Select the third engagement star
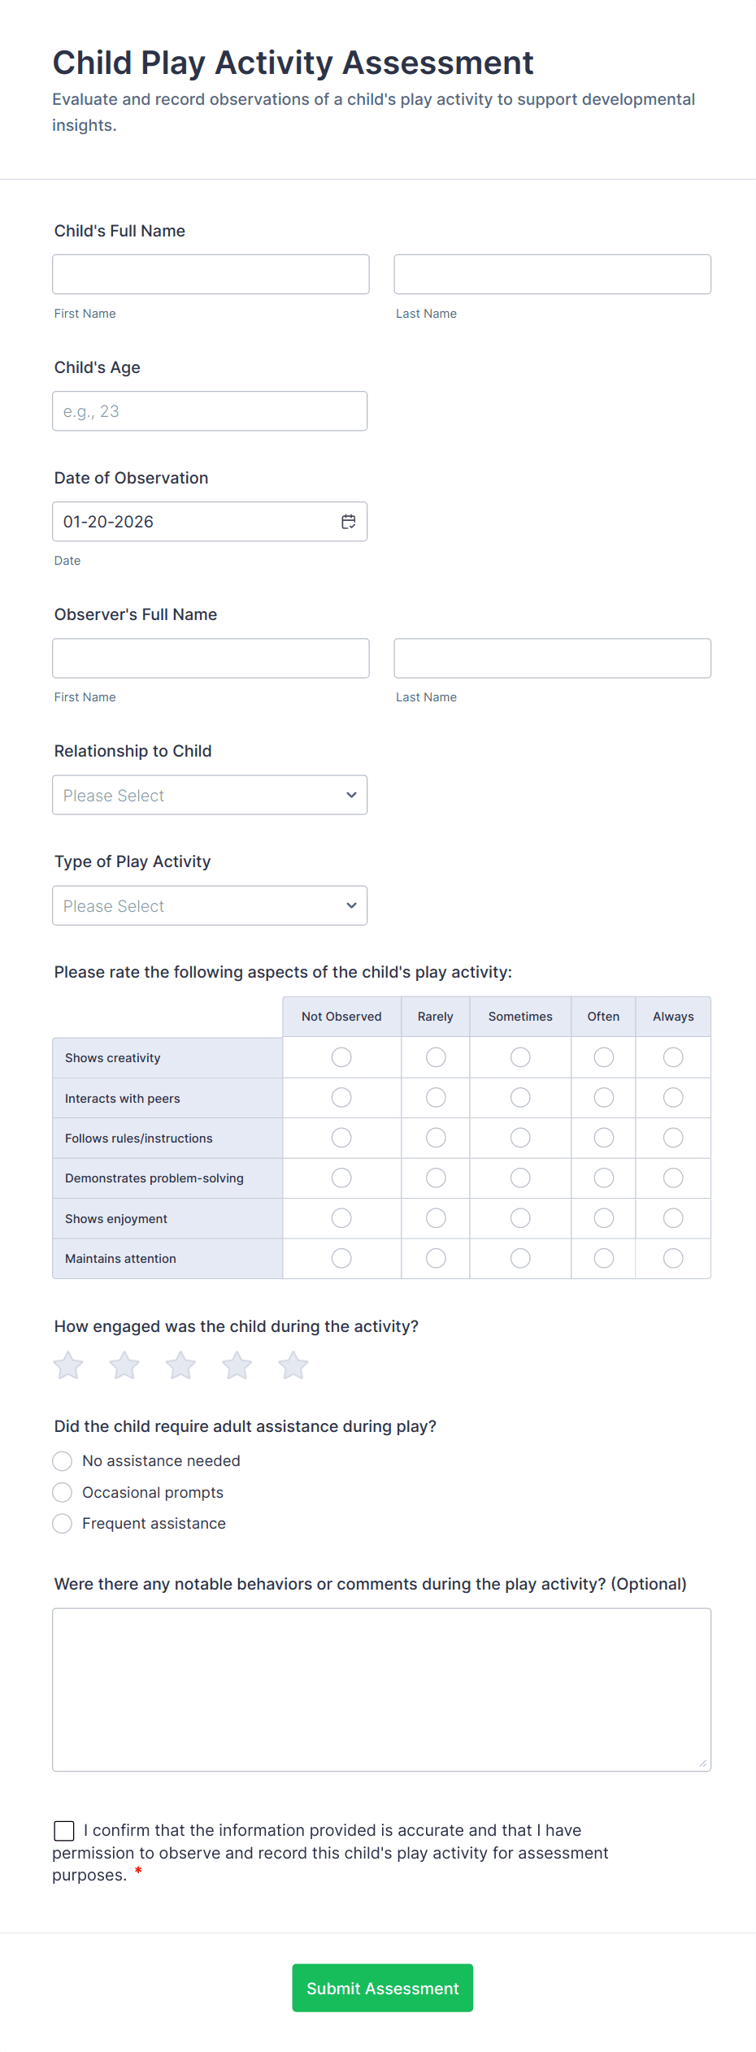Image resolution: width=756 pixels, height=2052 pixels. tap(180, 1365)
